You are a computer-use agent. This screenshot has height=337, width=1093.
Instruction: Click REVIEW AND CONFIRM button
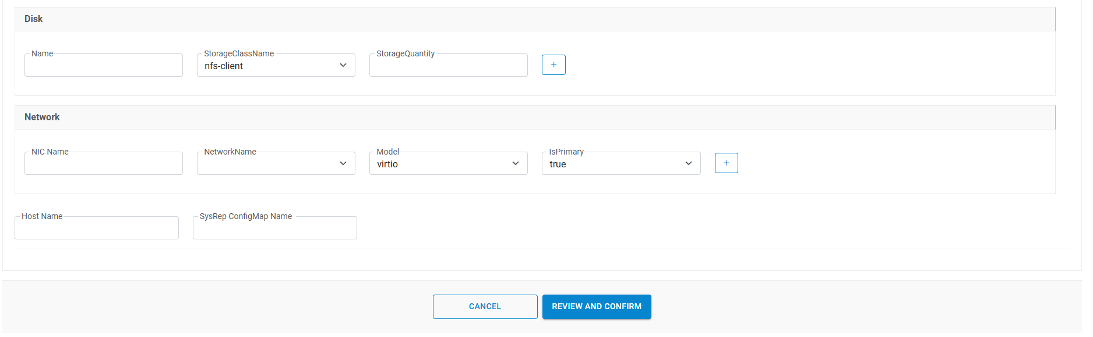tap(597, 307)
